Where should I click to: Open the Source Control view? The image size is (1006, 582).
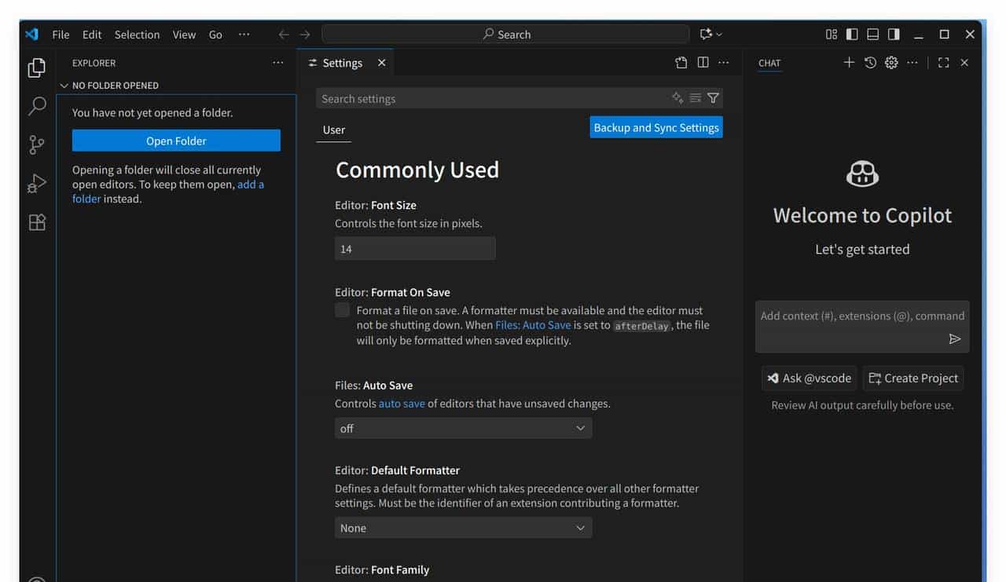[x=37, y=145]
